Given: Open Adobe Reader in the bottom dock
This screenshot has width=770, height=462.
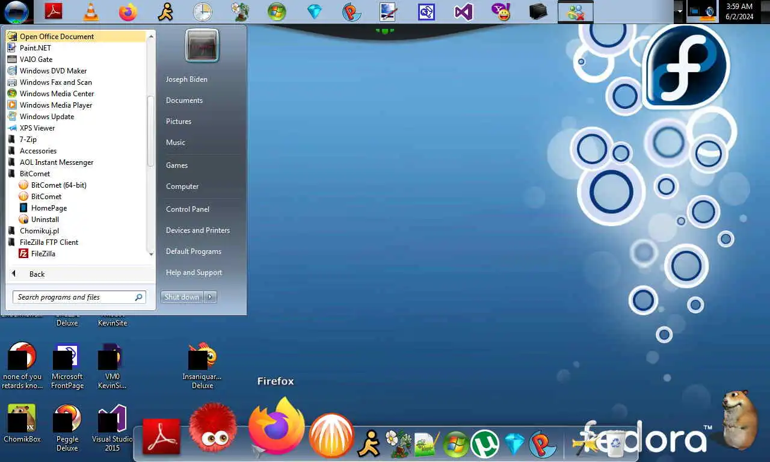Looking at the screenshot, I should (161, 436).
